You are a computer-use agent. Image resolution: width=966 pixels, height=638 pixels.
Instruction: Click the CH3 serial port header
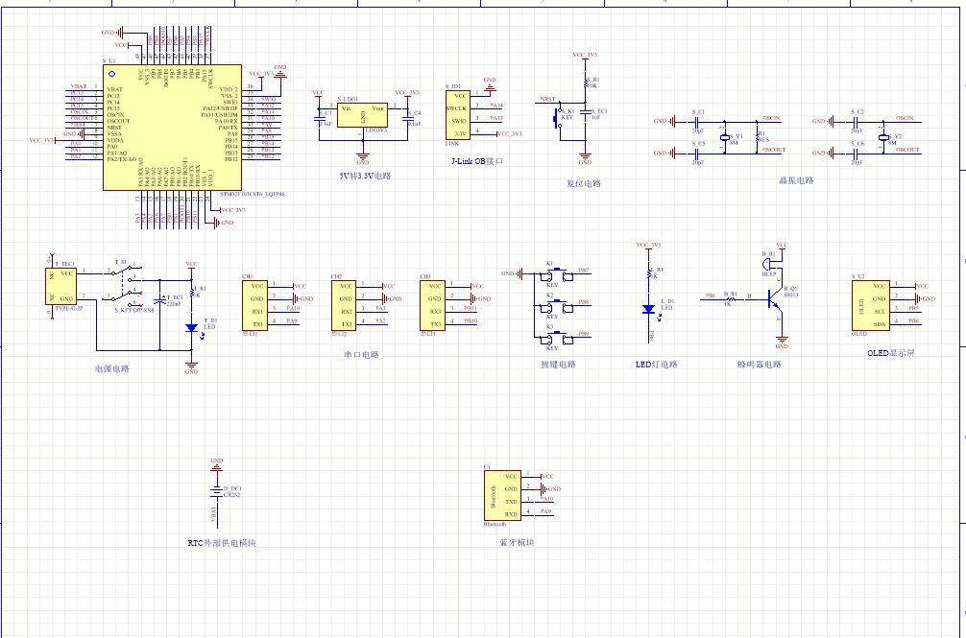coord(432,305)
